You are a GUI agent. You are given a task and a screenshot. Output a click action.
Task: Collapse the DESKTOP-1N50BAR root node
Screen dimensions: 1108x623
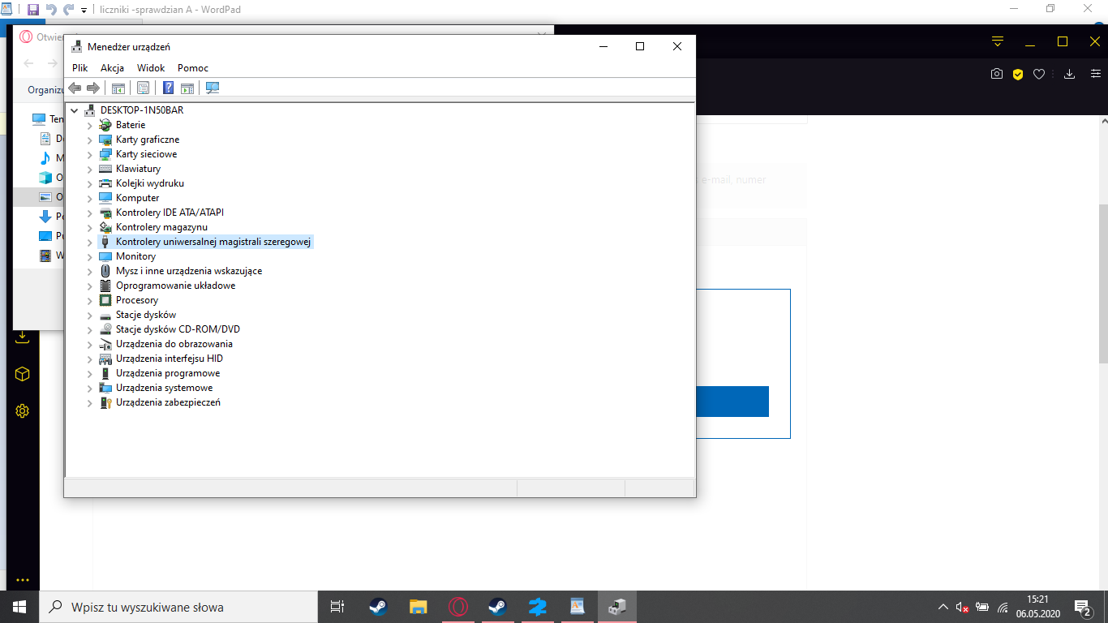click(75, 110)
